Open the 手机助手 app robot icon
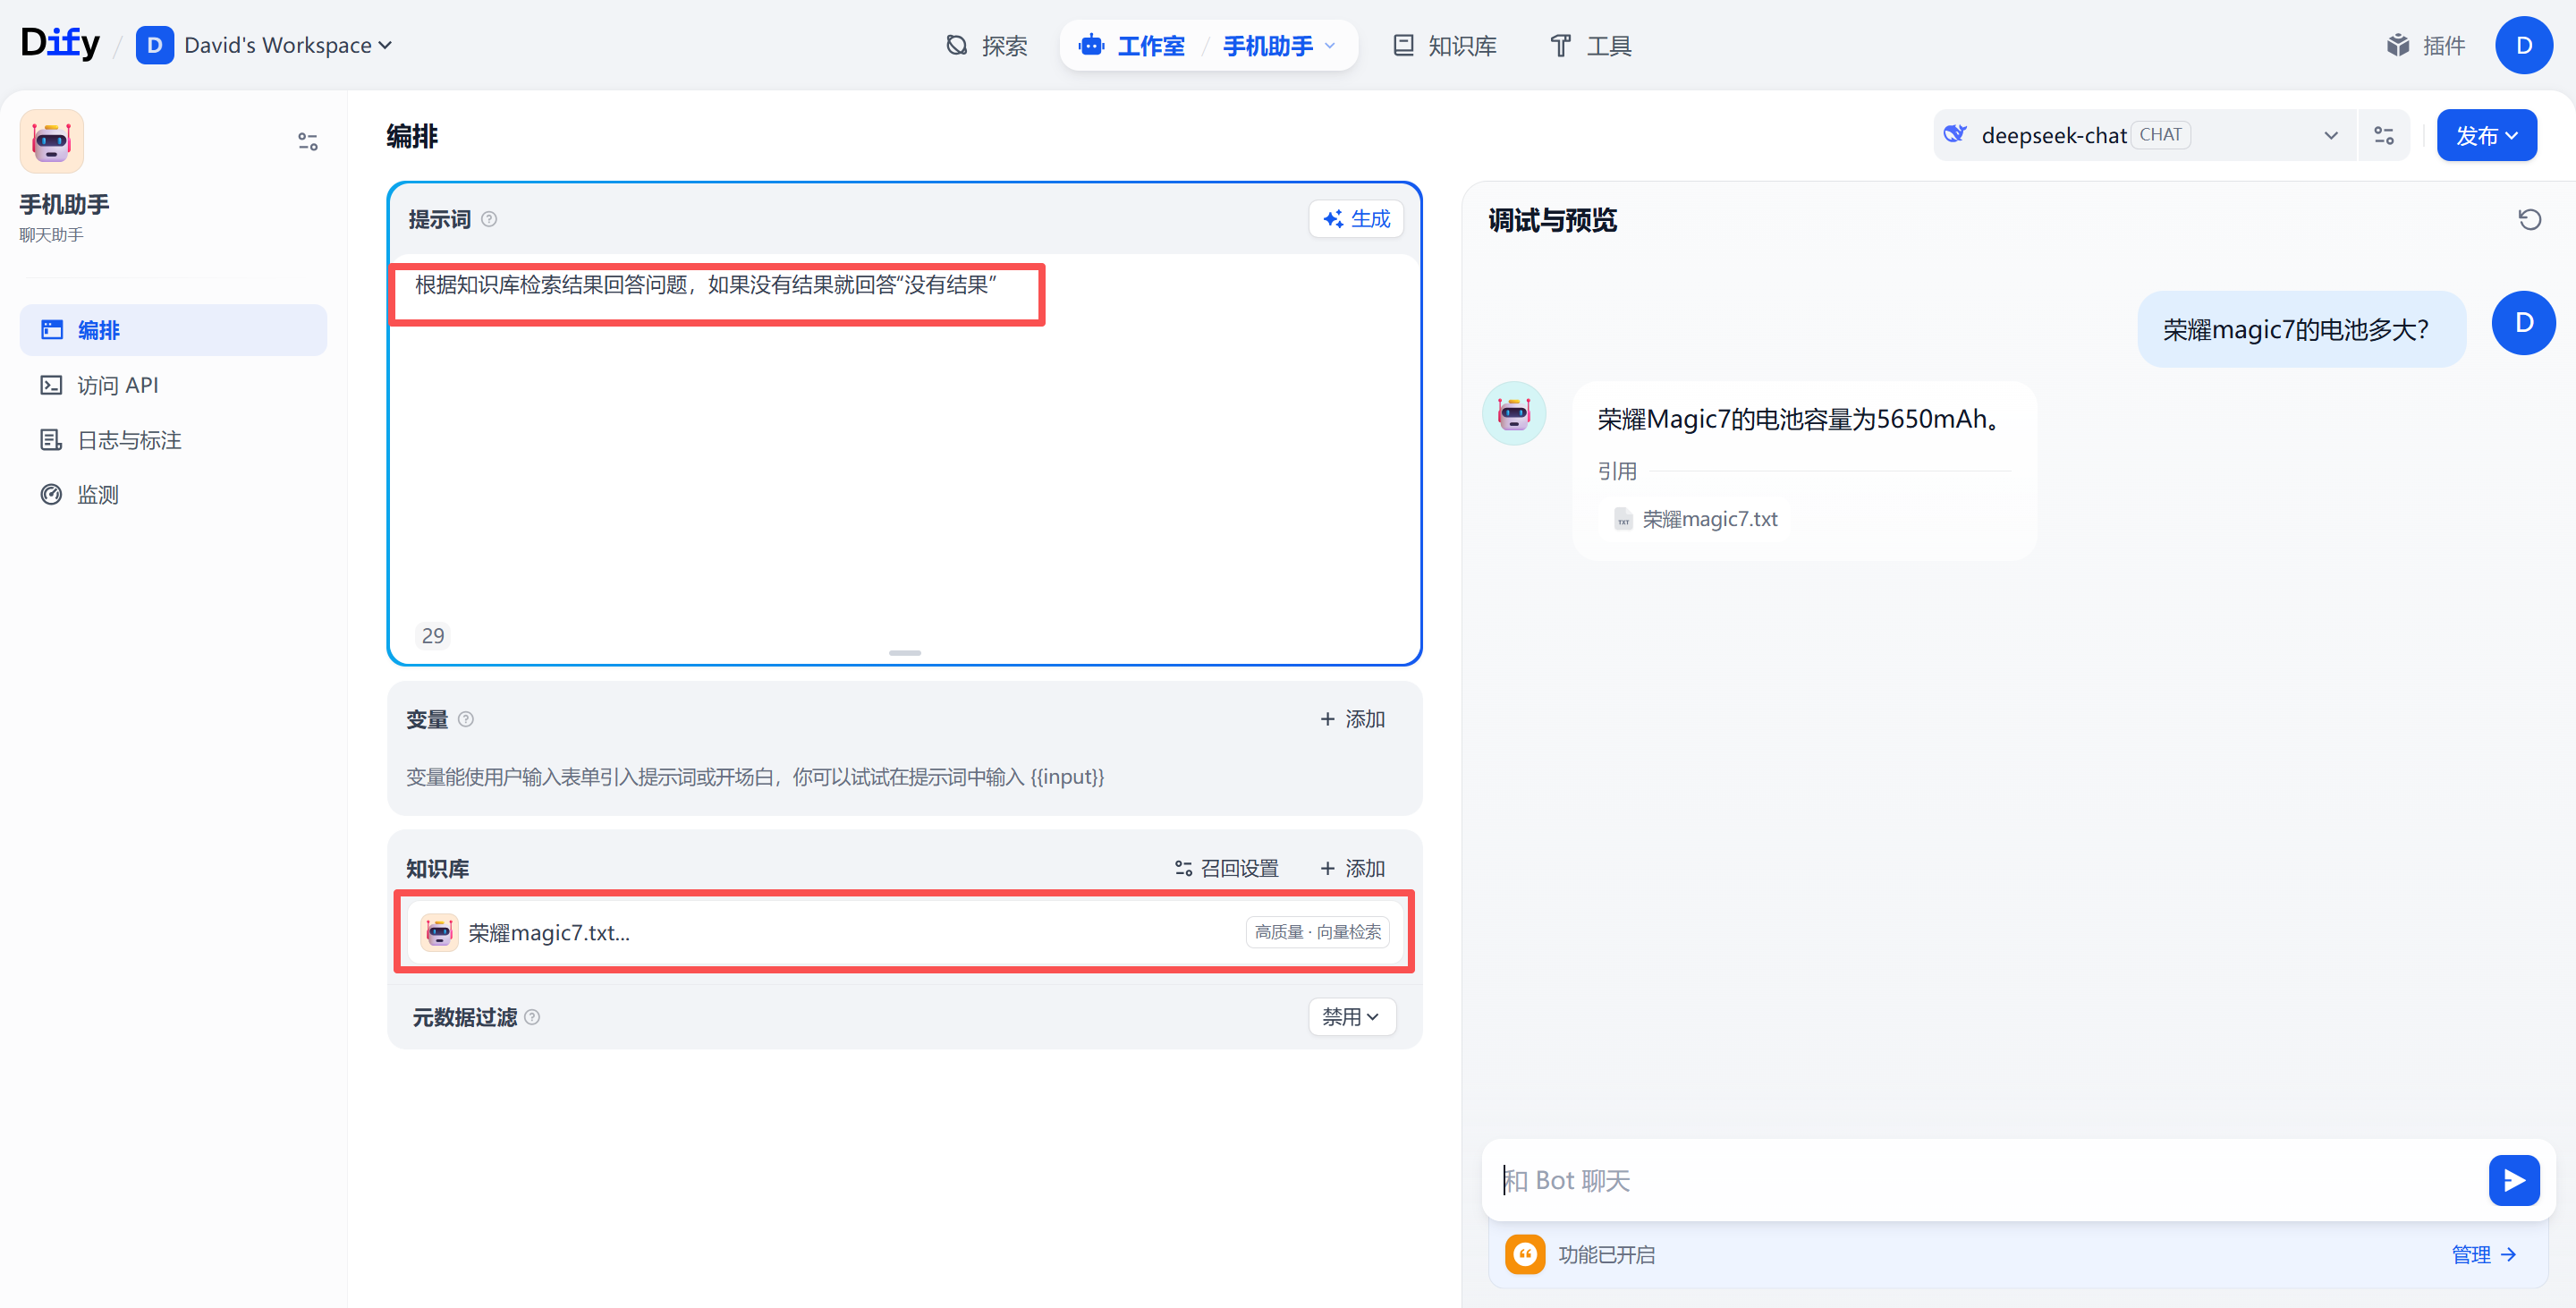The height and width of the screenshot is (1308, 2576). [52, 141]
